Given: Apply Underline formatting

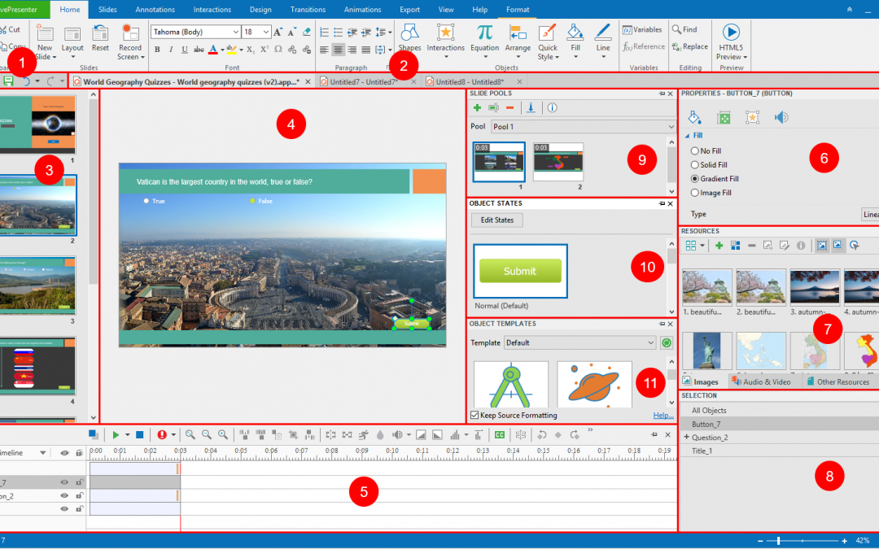Looking at the screenshot, I should 185,50.
